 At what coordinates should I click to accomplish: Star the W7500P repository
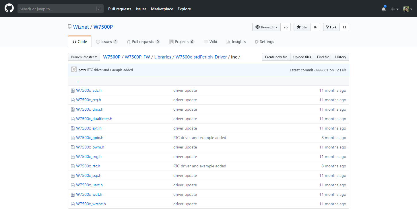click(x=302, y=27)
